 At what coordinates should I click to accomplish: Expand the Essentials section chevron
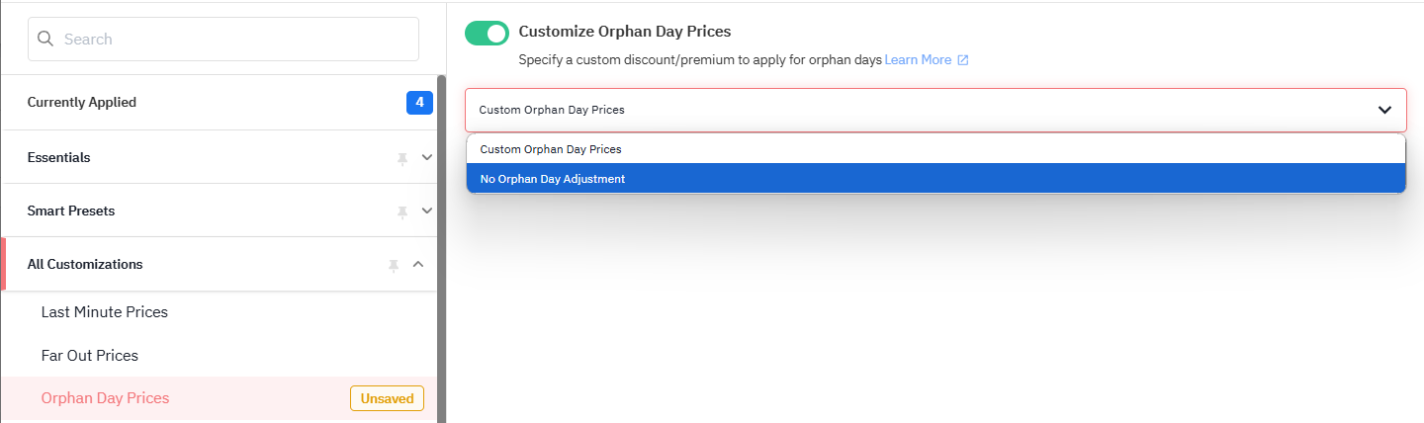(x=427, y=157)
